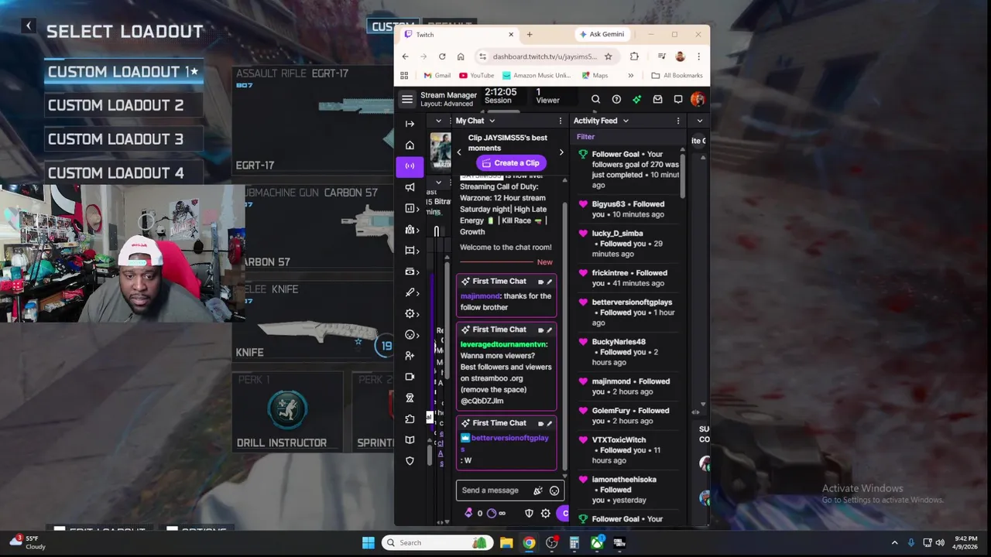Show next clip carousel item
This screenshot has width=991, height=557.
pos(561,152)
